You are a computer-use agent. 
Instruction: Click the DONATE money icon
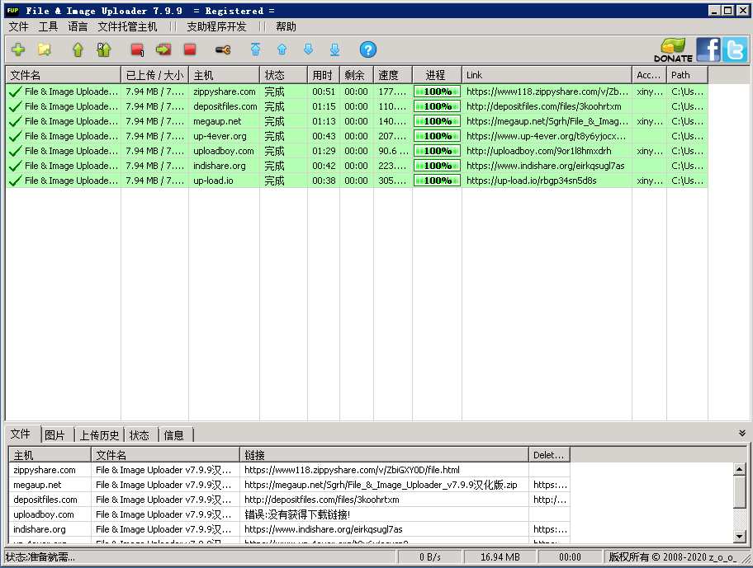673,50
